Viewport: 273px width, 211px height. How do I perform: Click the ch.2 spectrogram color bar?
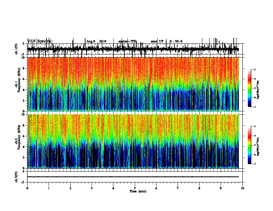(x=250, y=145)
